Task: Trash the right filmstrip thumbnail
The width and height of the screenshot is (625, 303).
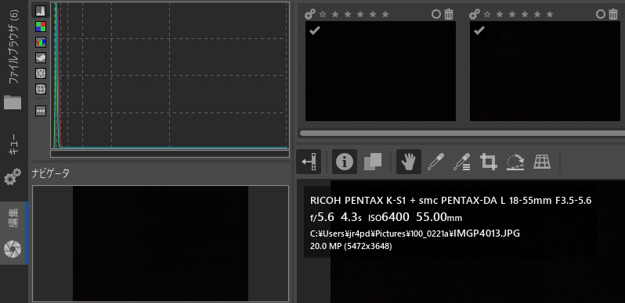Action: [613, 14]
